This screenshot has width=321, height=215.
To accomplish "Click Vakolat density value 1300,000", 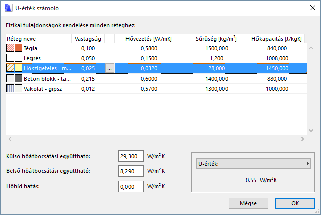I will (216, 89).
